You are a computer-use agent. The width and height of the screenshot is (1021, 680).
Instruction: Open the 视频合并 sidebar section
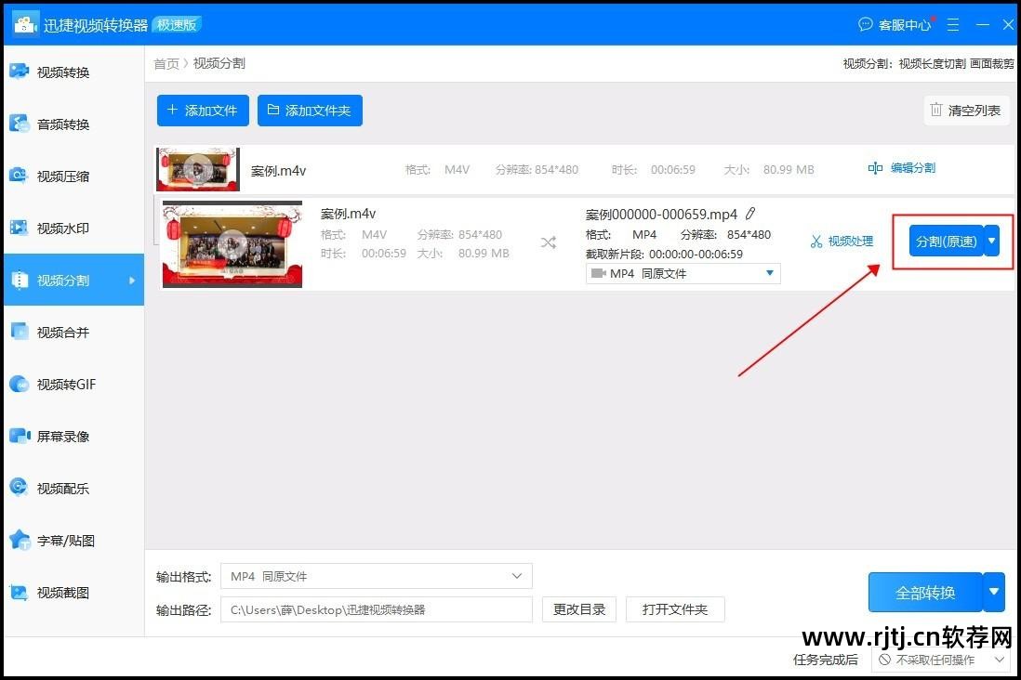pos(73,333)
